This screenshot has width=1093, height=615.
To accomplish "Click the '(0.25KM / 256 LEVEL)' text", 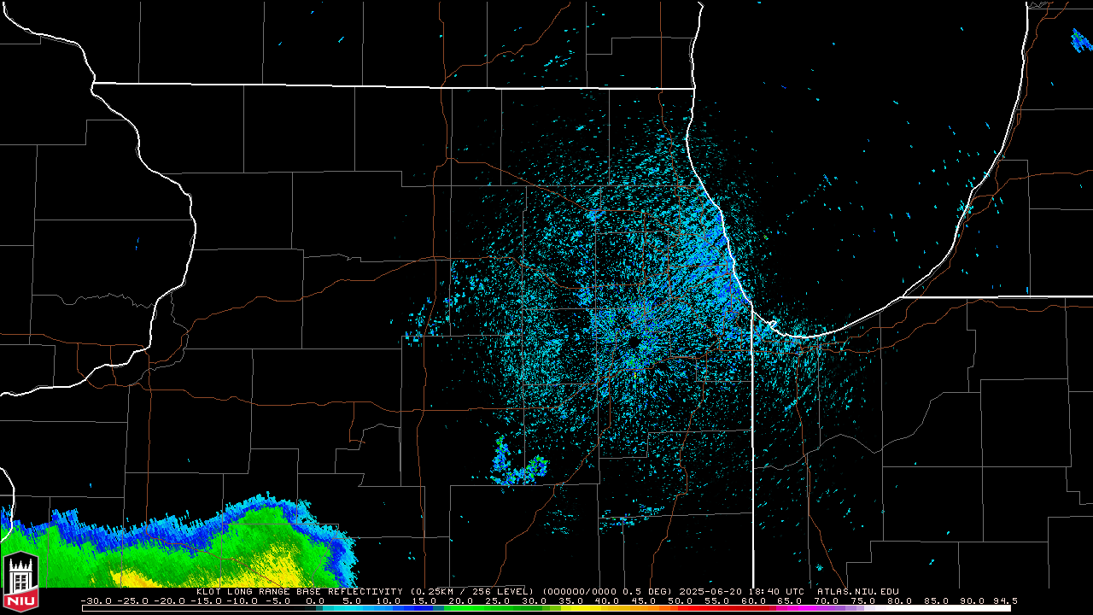I will (472, 591).
